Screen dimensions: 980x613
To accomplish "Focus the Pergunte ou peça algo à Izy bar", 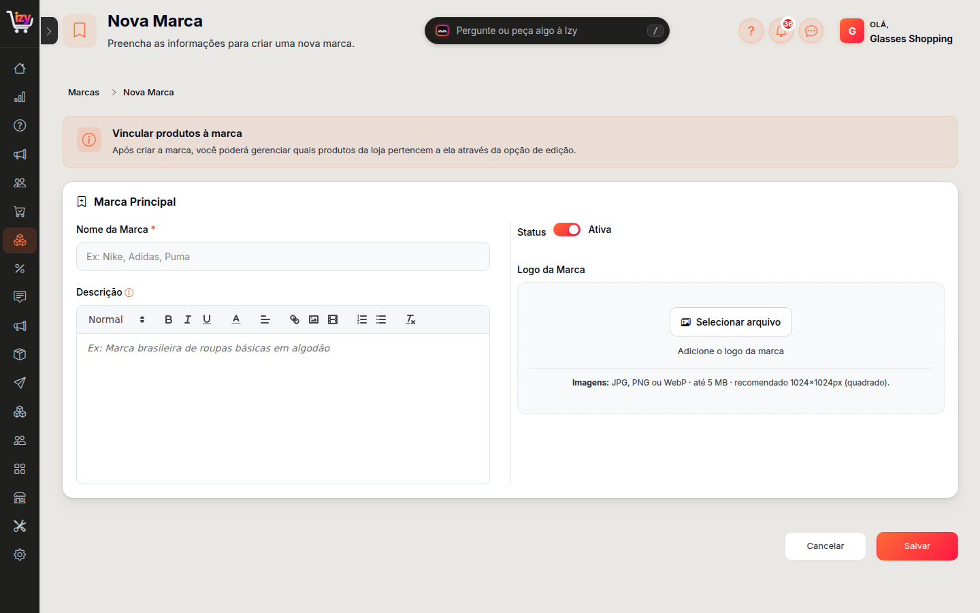I will [x=547, y=31].
